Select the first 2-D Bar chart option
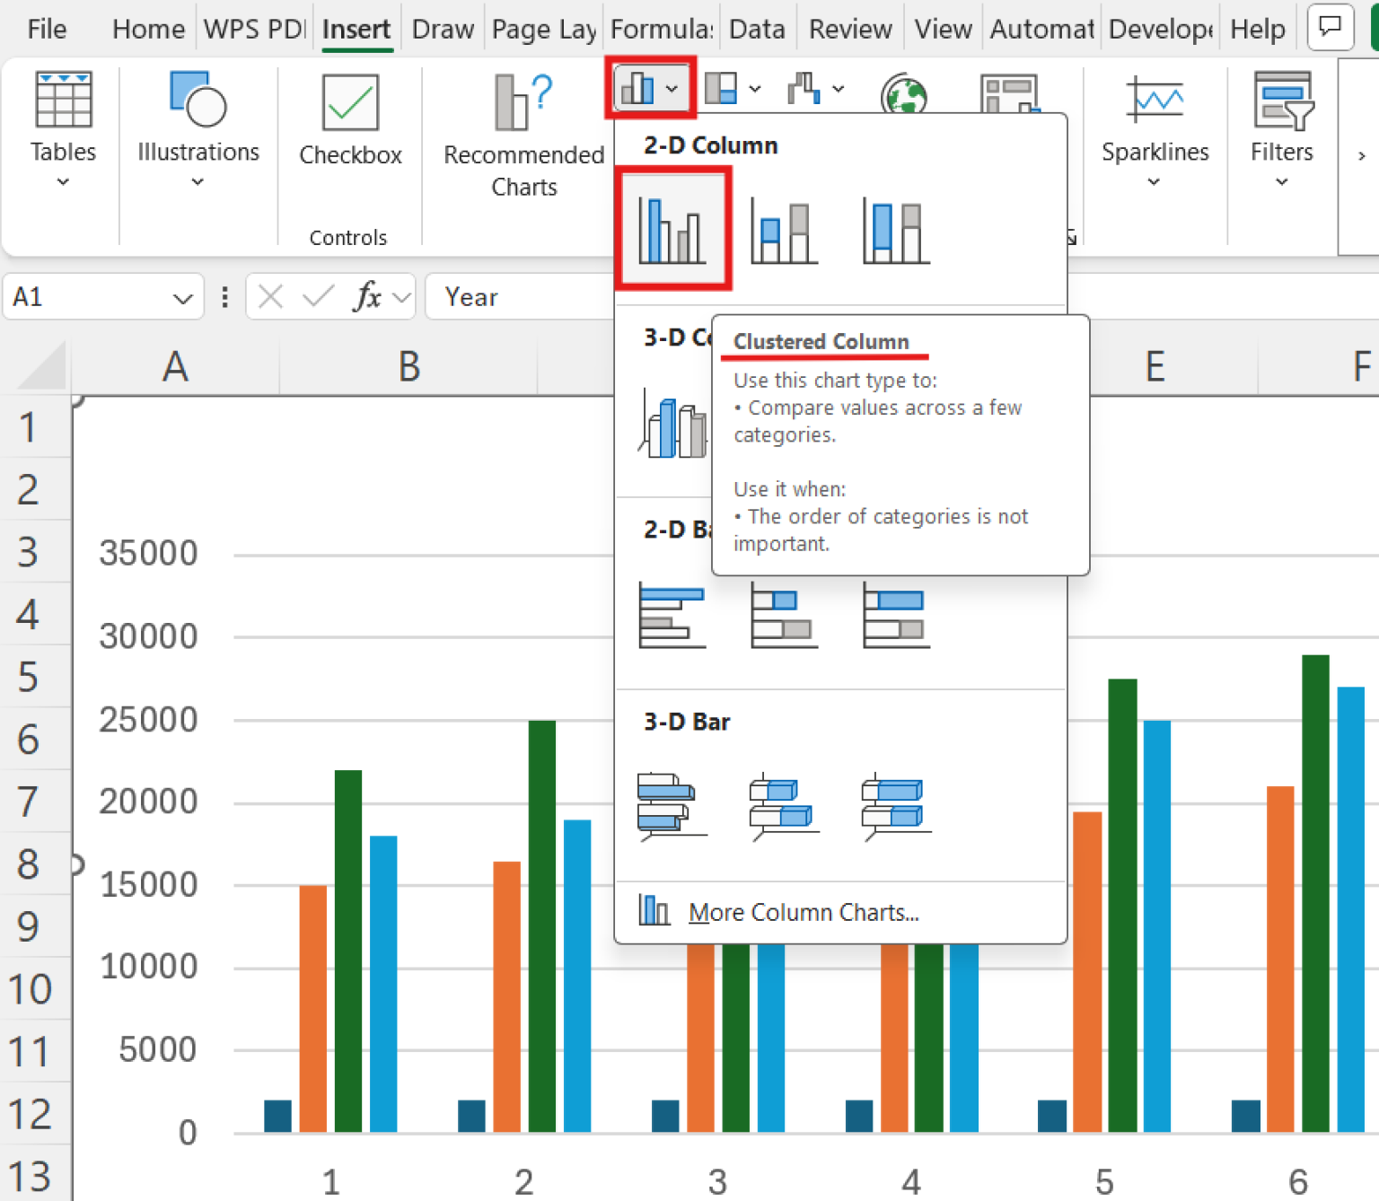Image resolution: width=1379 pixels, height=1201 pixels. pos(672,617)
